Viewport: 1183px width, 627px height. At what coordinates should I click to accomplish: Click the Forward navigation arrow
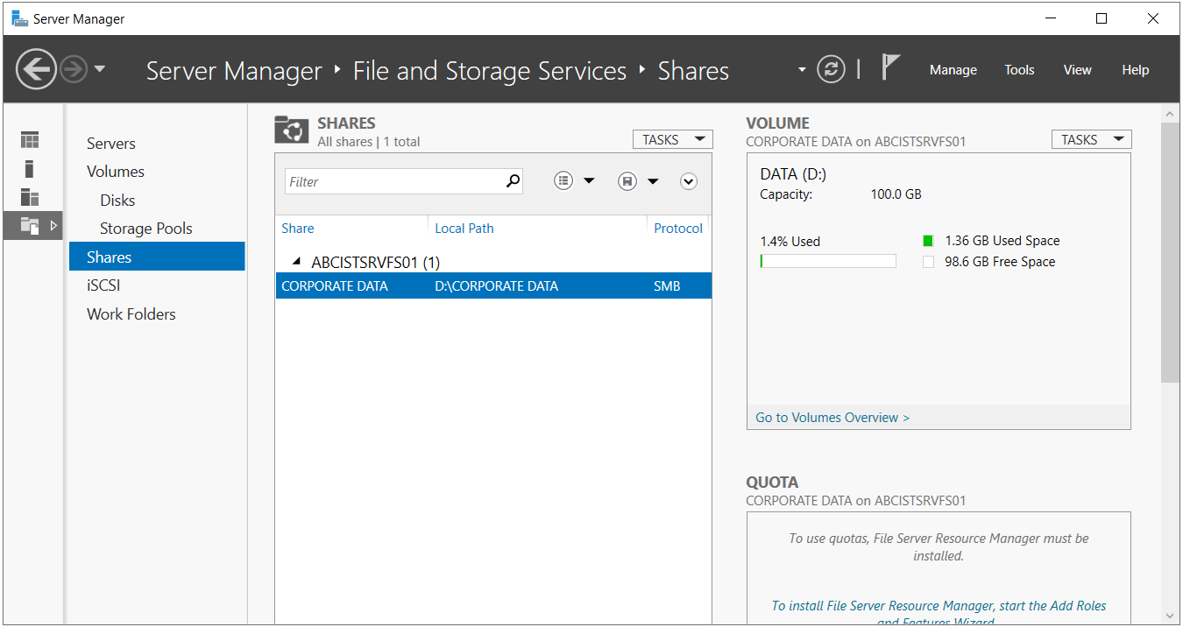74,69
